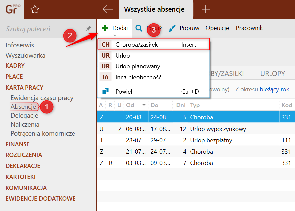Image resolution: width=295 pixels, height=211 pixels.
Task: Open favorites with the star icon
Action: [x=35, y=9]
